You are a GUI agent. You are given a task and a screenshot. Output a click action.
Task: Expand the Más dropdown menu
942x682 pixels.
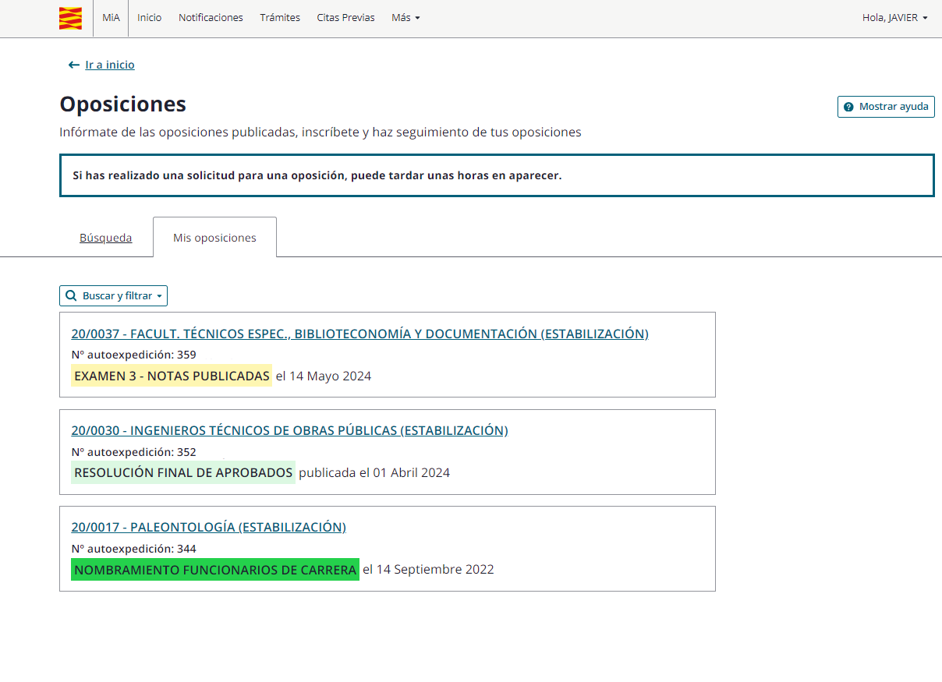(x=405, y=17)
